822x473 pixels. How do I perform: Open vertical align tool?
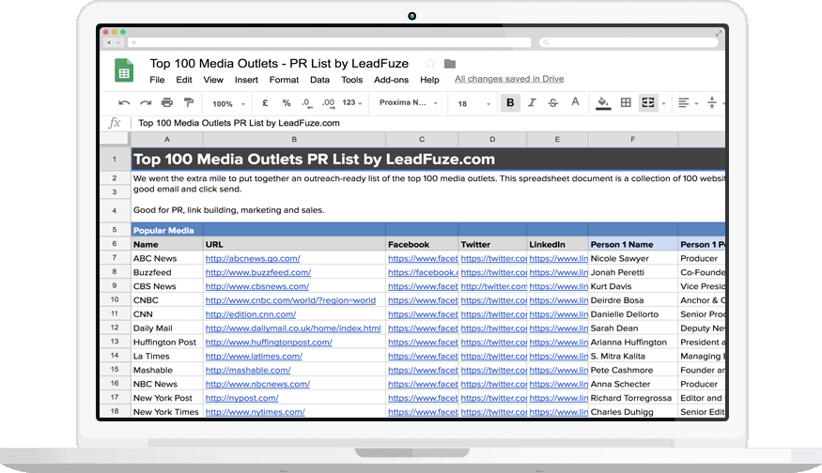[712, 102]
